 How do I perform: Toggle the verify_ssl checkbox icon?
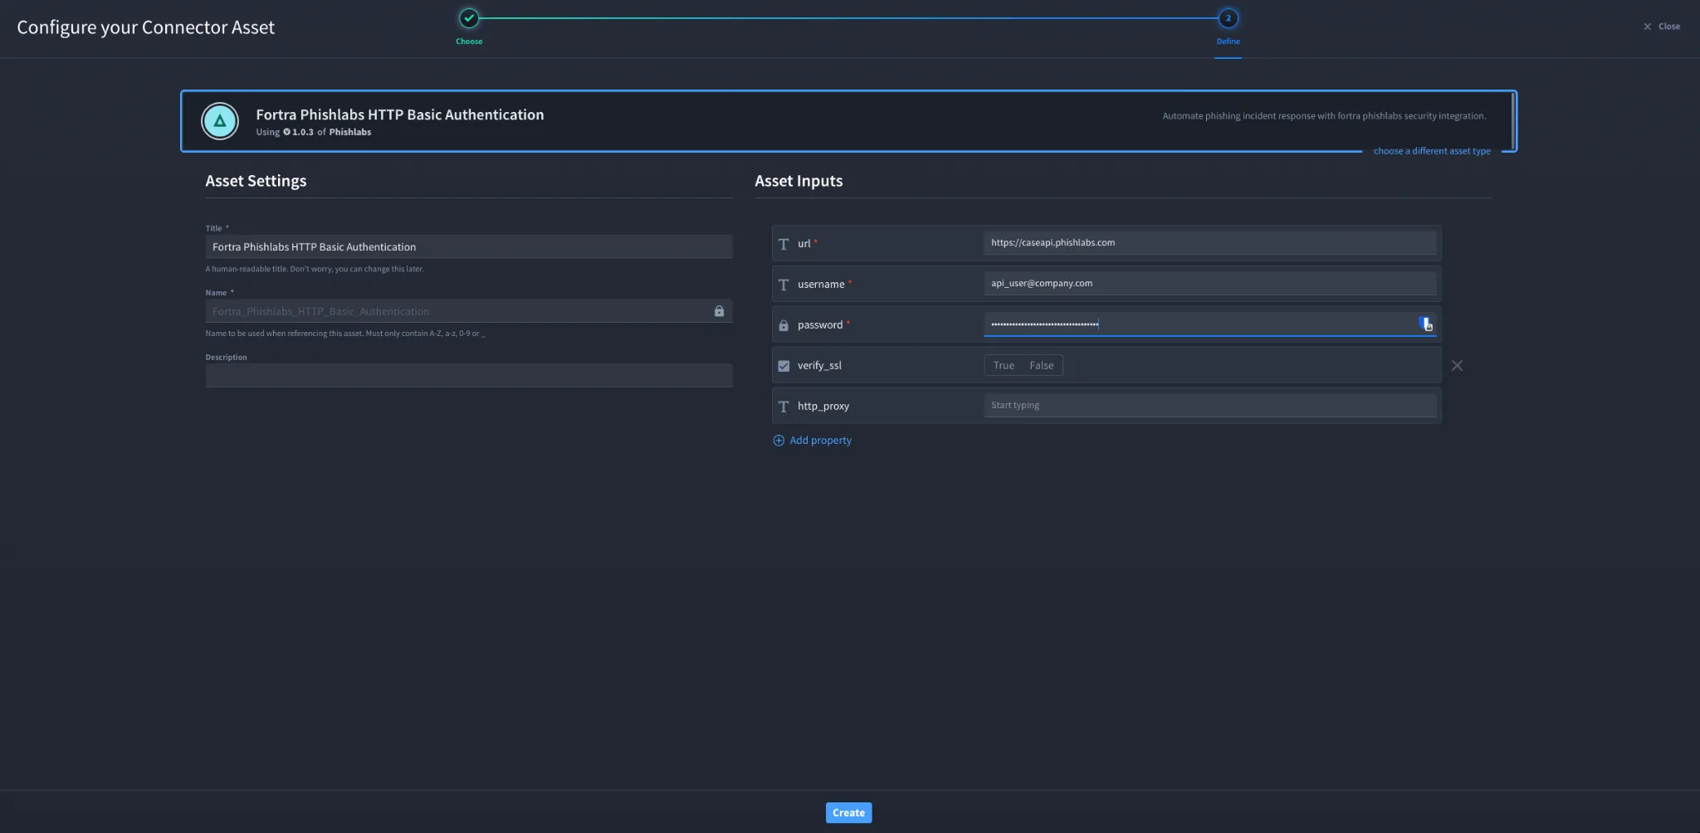(784, 366)
